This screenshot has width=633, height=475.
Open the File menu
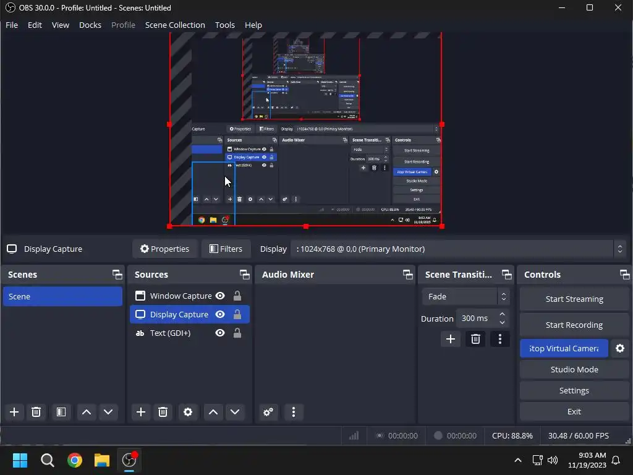pos(12,25)
